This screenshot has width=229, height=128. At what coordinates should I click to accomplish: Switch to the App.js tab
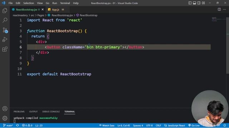(x=55, y=10)
